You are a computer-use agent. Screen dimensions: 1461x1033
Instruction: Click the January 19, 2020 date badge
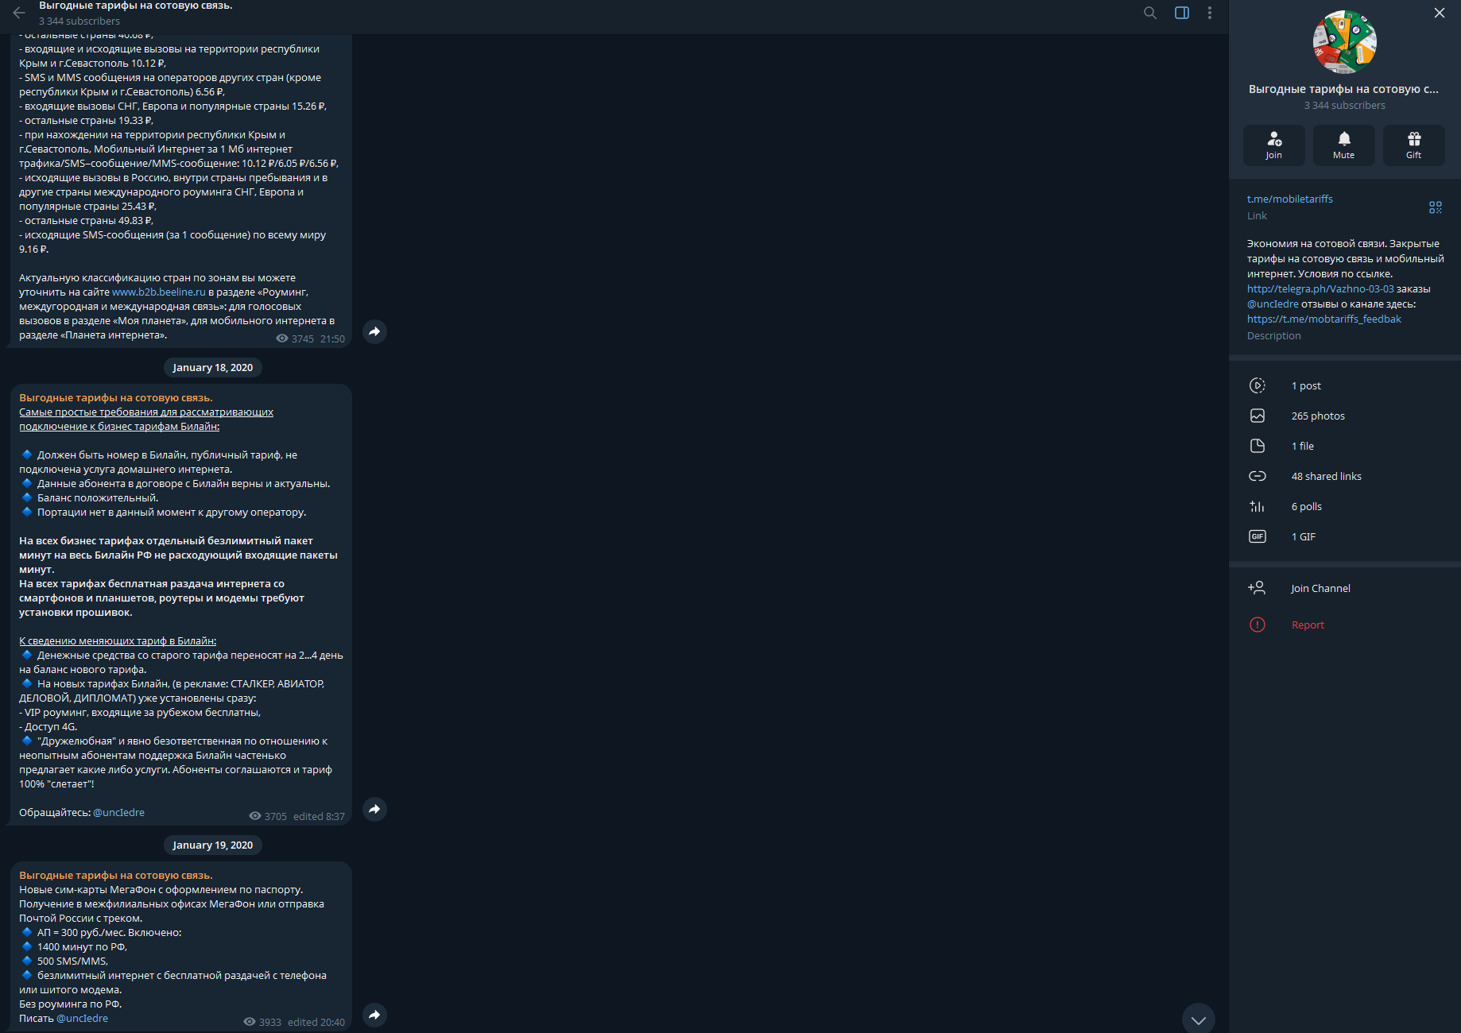213,845
